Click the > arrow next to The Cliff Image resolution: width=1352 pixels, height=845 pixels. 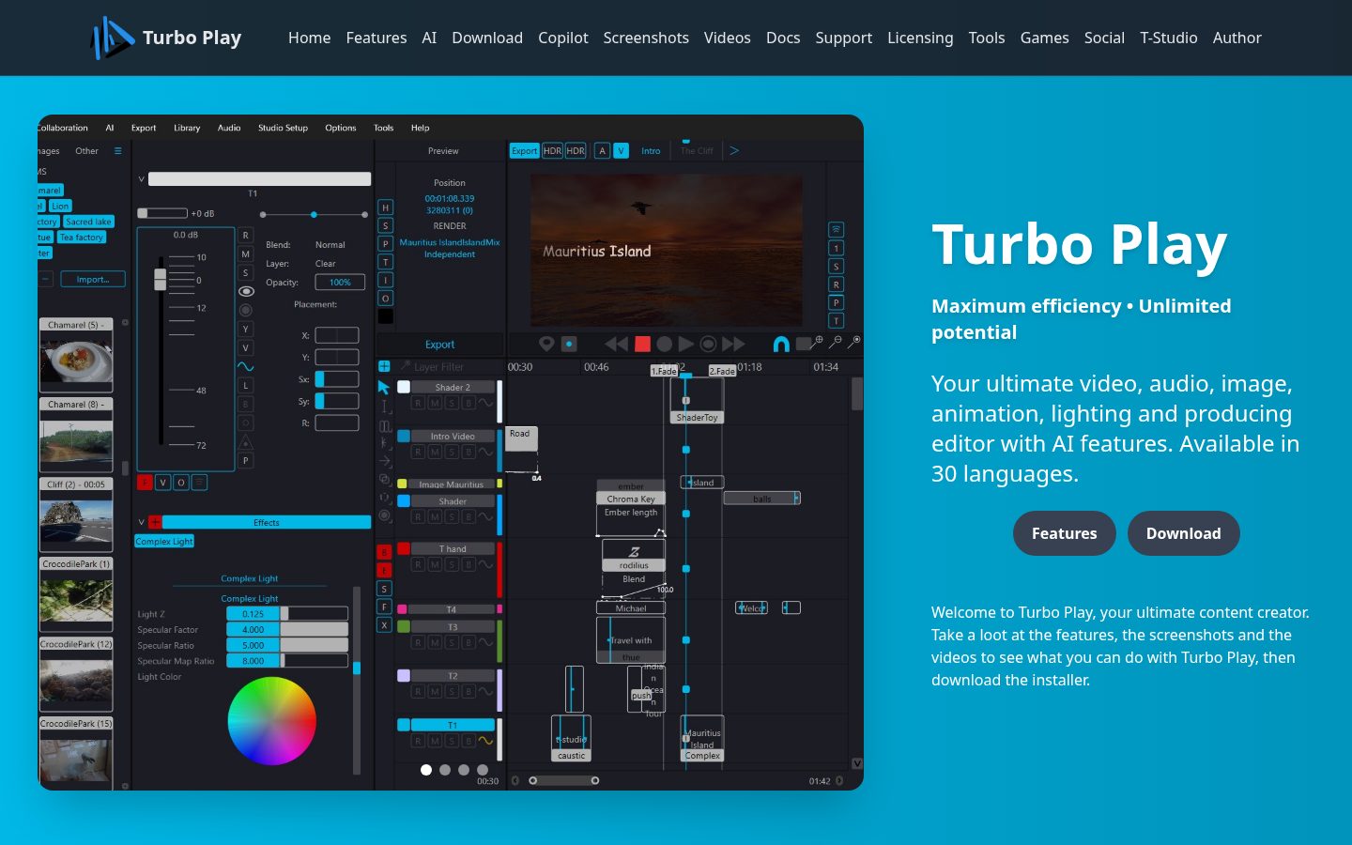pos(734,150)
